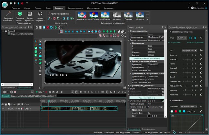Viewport: 209px width, 135px height.
Task: Open the curve templates dropdown
Action: pyautogui.click(x=189, y=106)
